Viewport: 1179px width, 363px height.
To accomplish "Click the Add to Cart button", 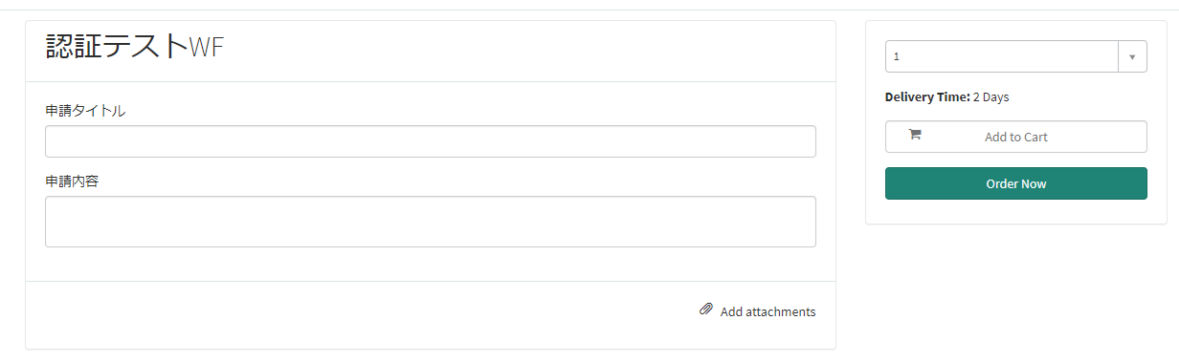I will pos(1015,137).
